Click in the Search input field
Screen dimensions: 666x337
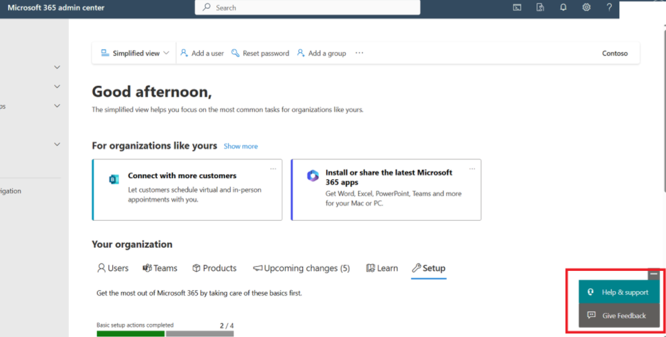point(307,7)
